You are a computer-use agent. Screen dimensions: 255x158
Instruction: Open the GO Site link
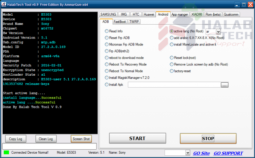point(201,153)
